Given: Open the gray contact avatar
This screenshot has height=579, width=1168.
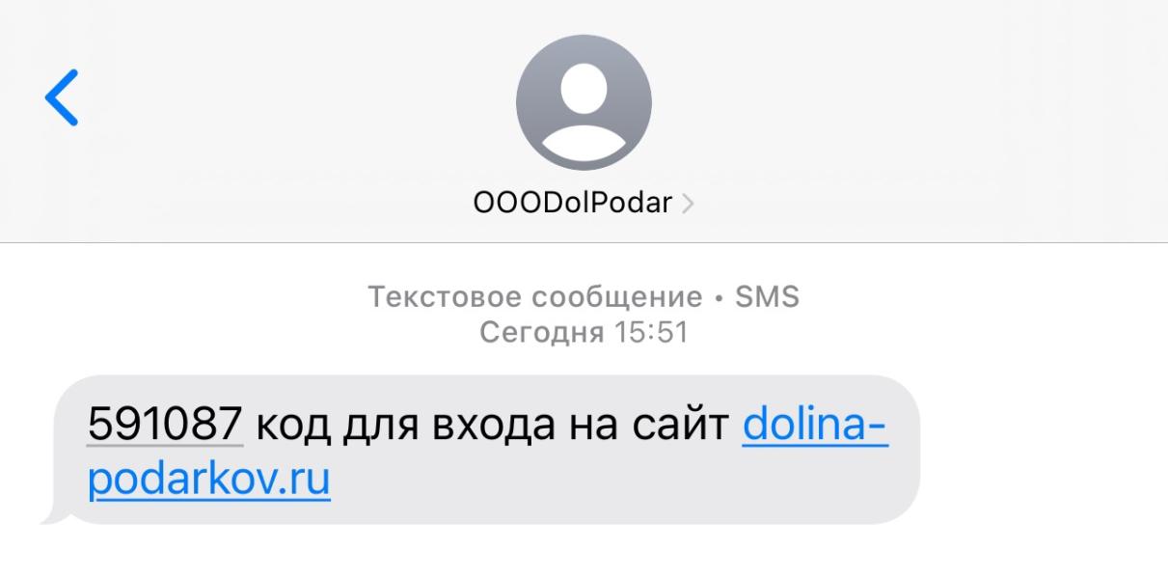Looking at the screenshot, I should click(x=584, y=103).
